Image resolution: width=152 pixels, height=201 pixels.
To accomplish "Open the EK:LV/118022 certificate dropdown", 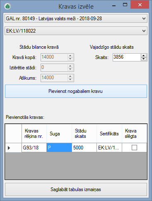I will tap(76, 31).
